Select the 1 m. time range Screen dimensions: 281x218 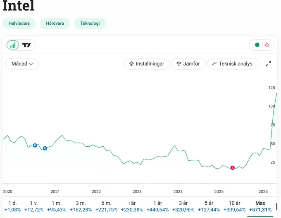click(x=57, y=206)
